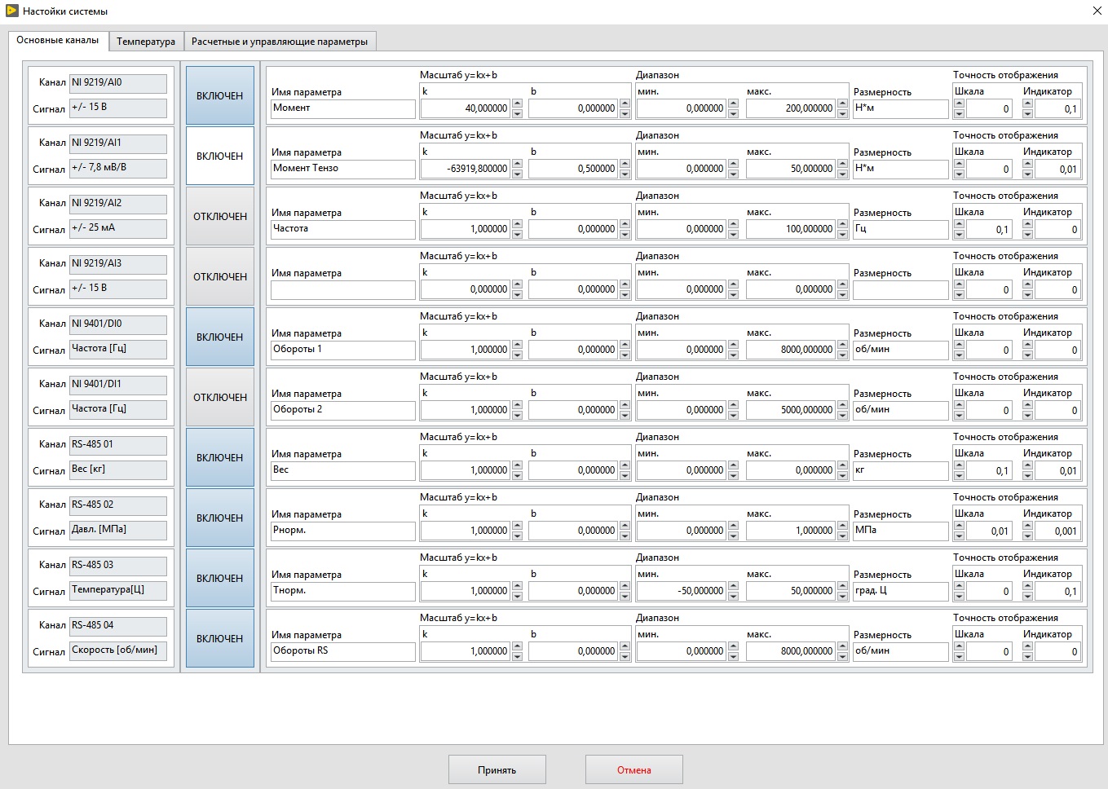
Task: Click the Размерность field containing Гц
Action: 901,229
